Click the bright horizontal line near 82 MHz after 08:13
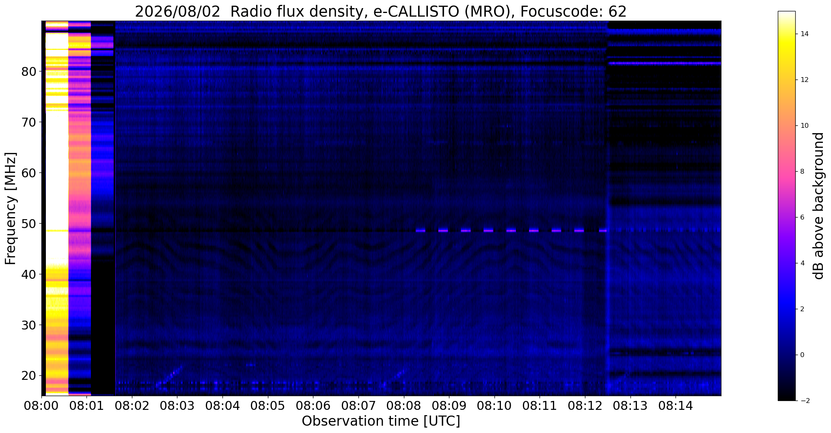The width and height of the screenshot is (831, 433). (x=664, y=63)
